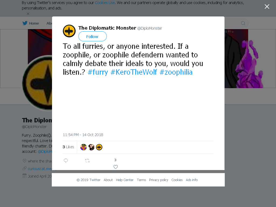Click the first liker's avatar
276x207 pixels.
click(84, 147)
